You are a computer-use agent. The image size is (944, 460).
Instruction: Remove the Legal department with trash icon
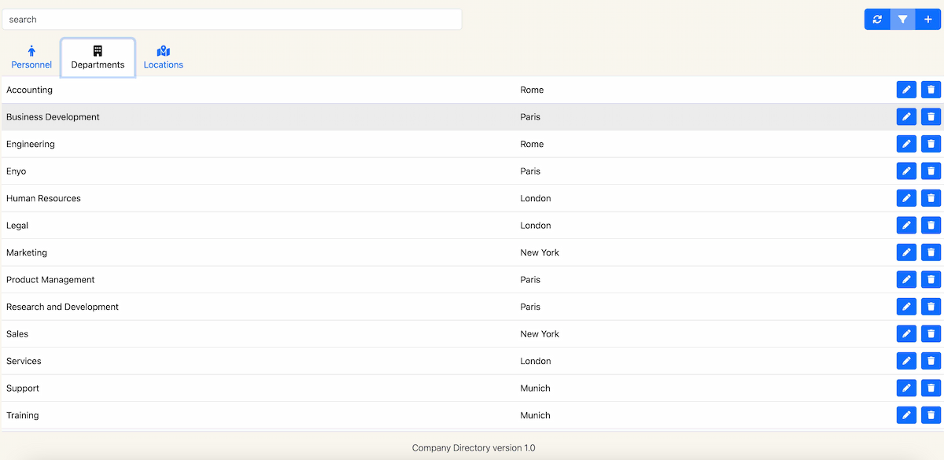point(931,226)
